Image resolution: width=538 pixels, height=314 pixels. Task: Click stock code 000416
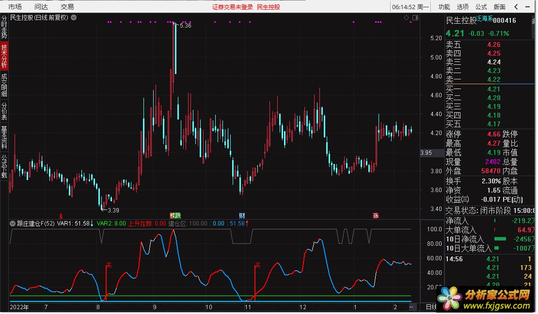pyautogui.click(x=505, y=20)
